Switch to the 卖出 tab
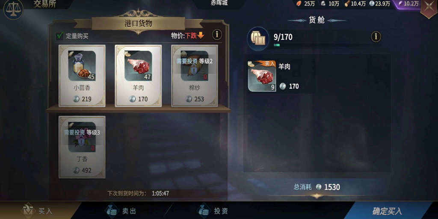Viewport: 438px width, 219px height. tap(120, 210)
